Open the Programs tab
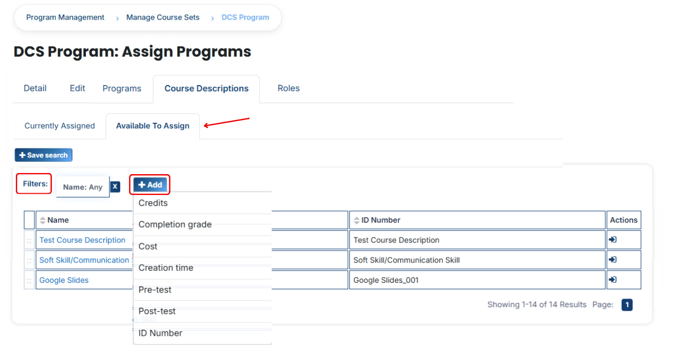The image size is (673, 357). [122, 88]
